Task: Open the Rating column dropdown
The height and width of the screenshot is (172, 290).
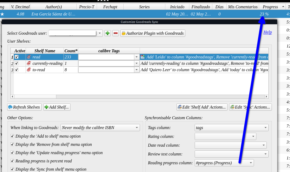Action: coord(225,136)
